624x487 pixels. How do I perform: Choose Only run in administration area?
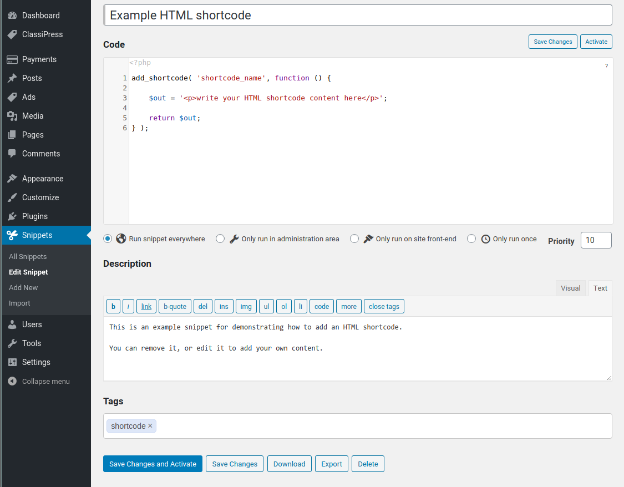[220, 239]
